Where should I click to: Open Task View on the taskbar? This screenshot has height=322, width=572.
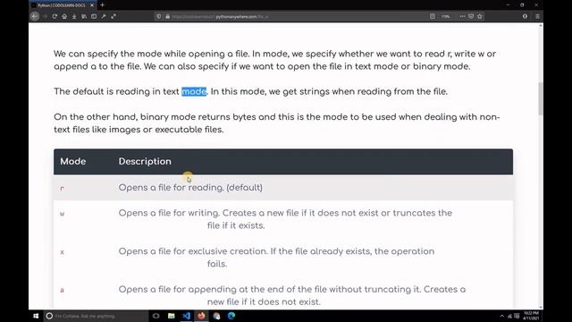pyautogui.click(x=156, y=316)
